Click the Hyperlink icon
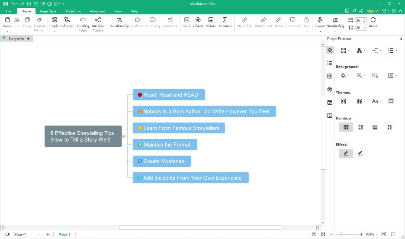 tap(244, 20)
